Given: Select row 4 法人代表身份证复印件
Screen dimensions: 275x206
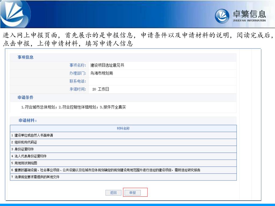Looking at the screenshot, I should click(x=123, y=156).
